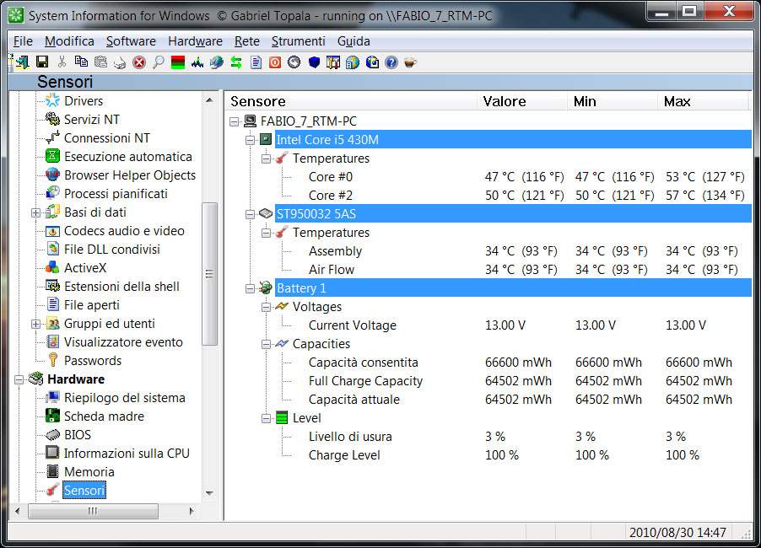This screenshot has height=548, width=761.
Task: Open the Software menu
Action: point(131,41)
